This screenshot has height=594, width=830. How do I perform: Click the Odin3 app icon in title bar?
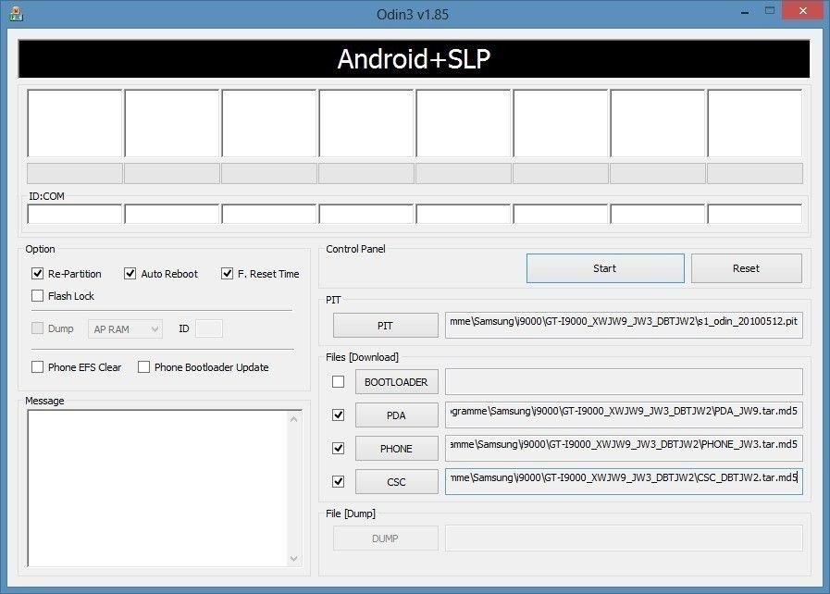16,14
